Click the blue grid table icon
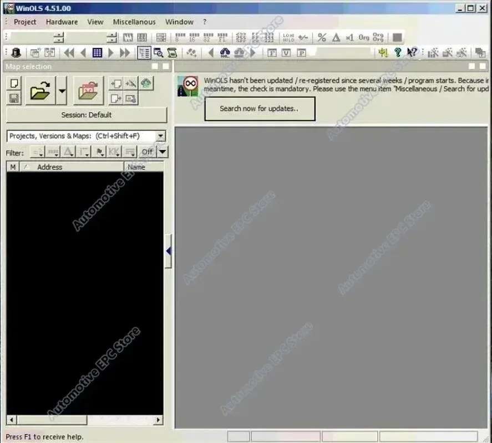492x443 pixels. (97, 53)
